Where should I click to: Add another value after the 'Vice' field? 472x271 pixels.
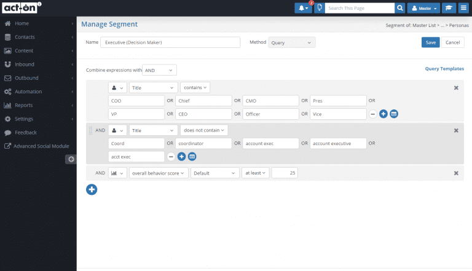(x=383, y=114)
